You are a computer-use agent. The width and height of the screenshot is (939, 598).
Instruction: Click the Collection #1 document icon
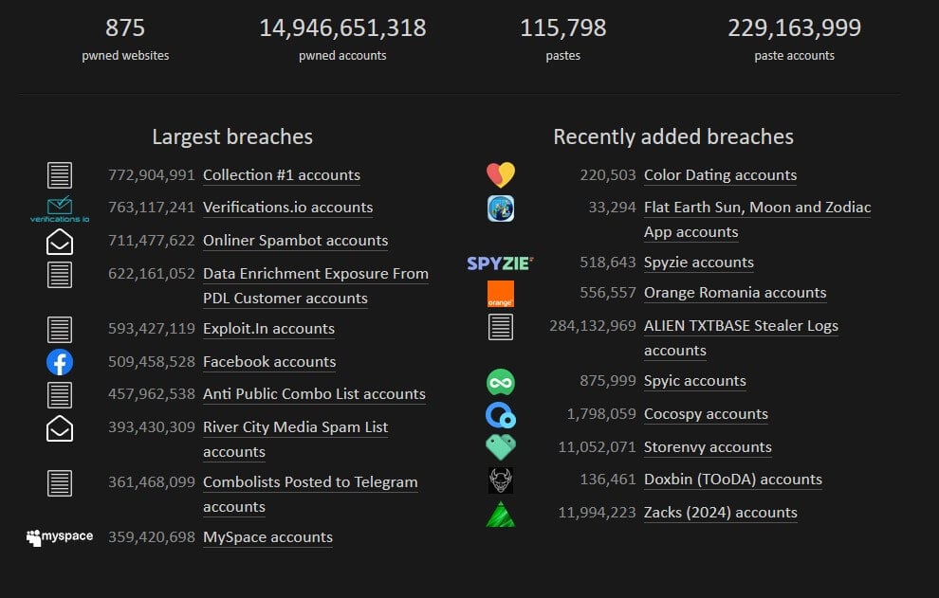(x=60, y=175)
